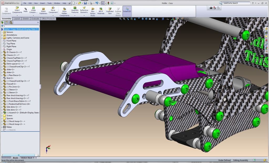Open the Motion Study 1 bottom tab
This screenshot has height=163, width=269.
click(x=27, y=158)
